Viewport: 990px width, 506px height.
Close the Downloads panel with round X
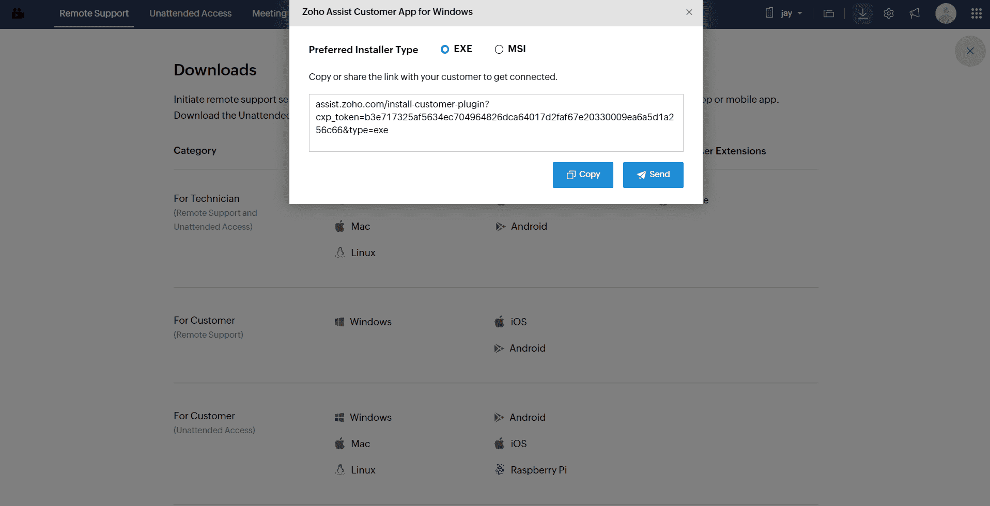coord(970,51)
